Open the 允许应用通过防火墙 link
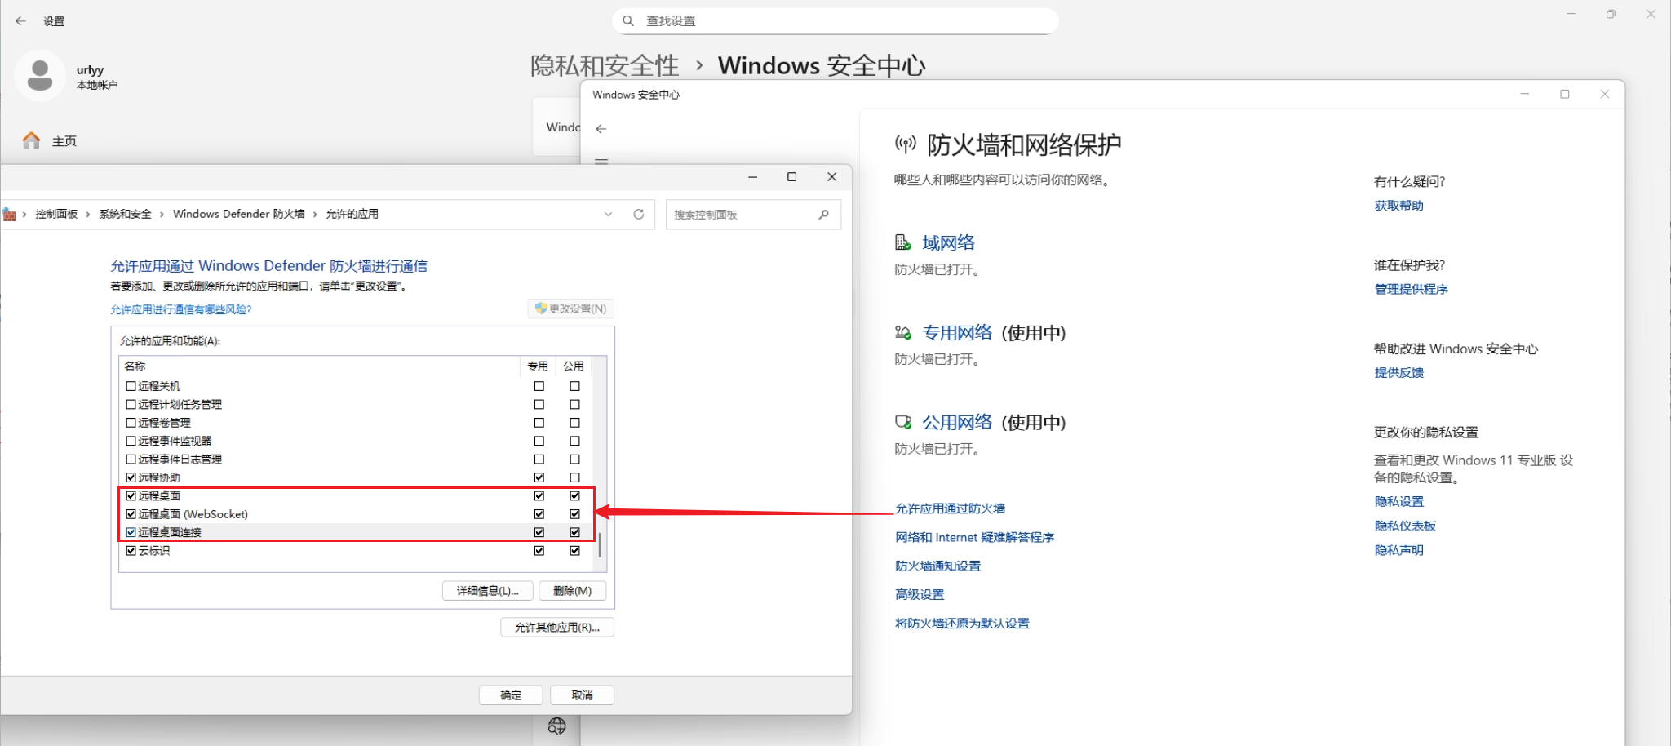Viewport: 1671px width, 746px height. [951, 508]
